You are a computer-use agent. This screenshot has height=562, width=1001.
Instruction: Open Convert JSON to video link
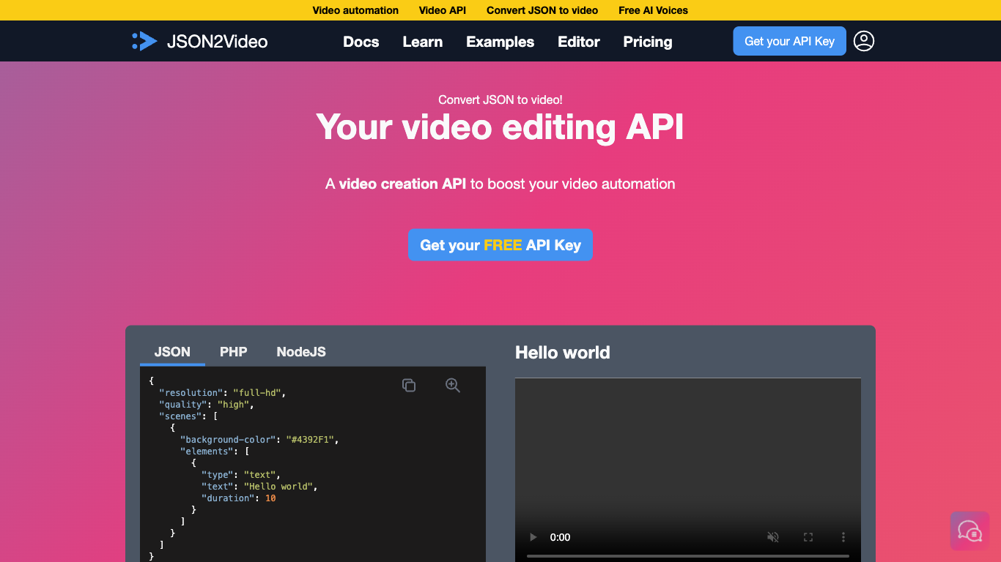pyautogui.click(x=542, y=10)
